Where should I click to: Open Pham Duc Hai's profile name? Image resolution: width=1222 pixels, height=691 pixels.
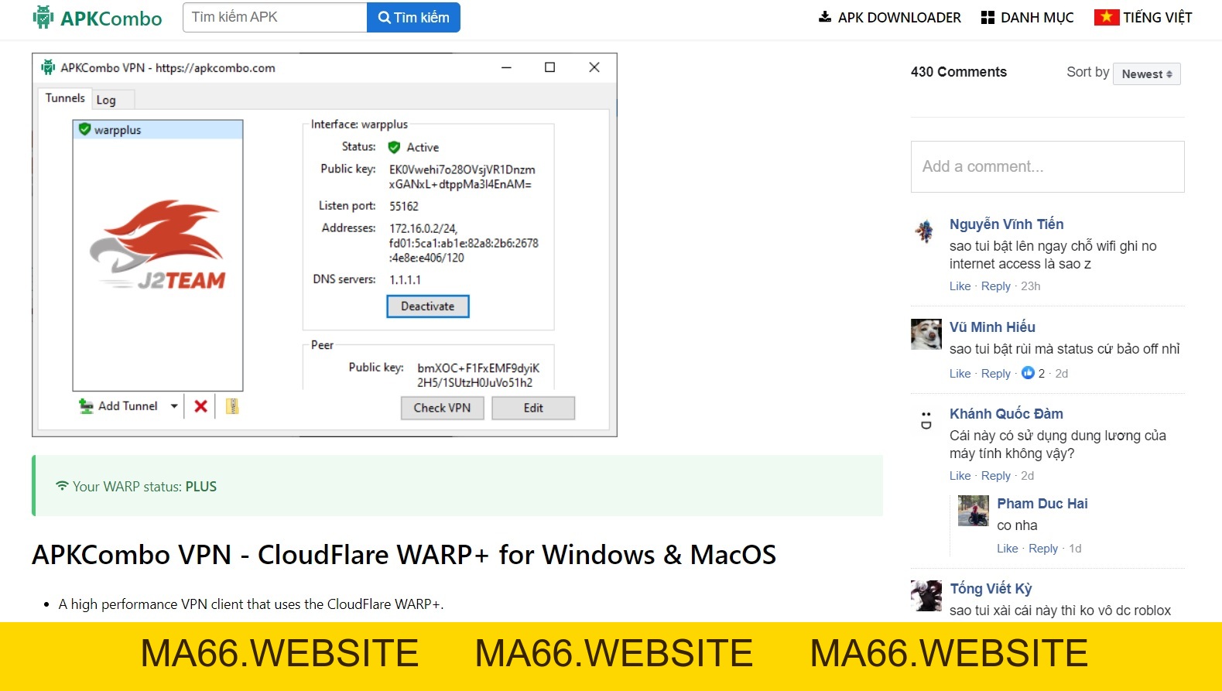pos(1042,504)
